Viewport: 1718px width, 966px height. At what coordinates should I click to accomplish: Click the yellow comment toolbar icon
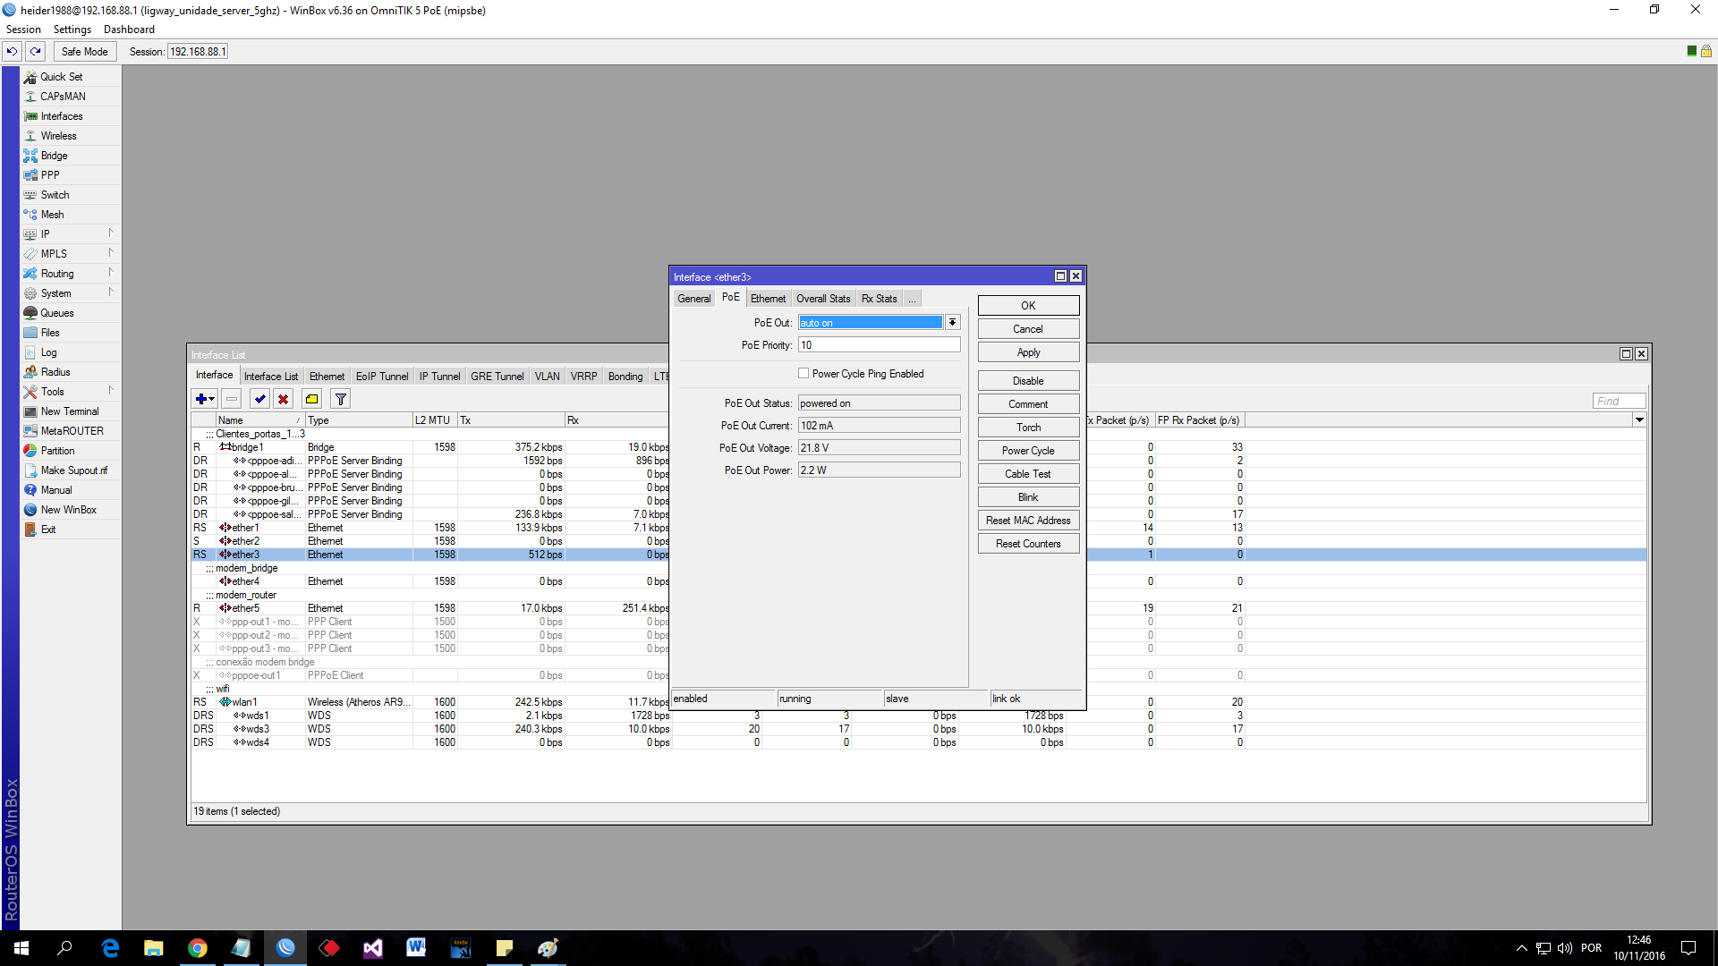click(311, 399)
